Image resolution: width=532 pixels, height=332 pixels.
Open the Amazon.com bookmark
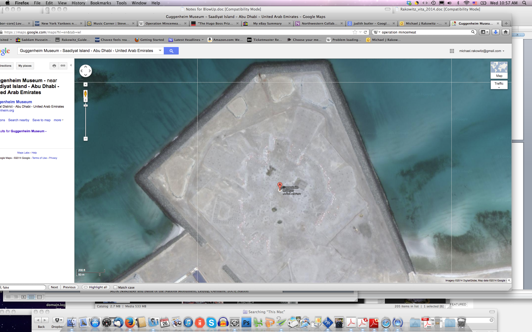click(x=225, y=40)
